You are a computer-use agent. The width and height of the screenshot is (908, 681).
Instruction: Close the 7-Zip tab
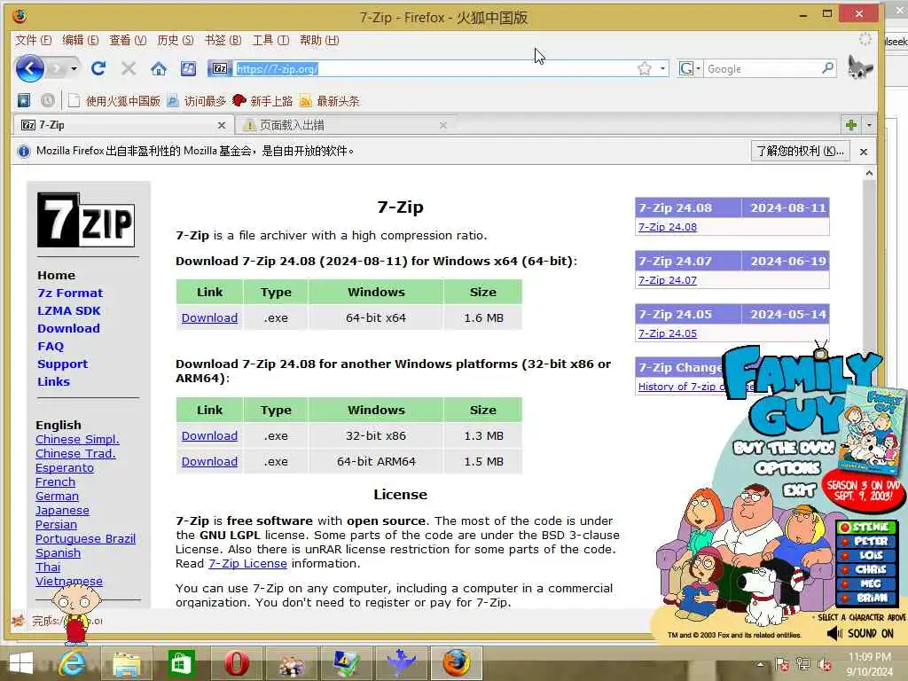click(221, 125)
